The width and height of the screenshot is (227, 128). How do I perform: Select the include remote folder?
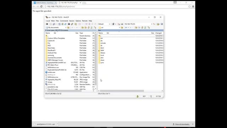[x=103, y=43]
